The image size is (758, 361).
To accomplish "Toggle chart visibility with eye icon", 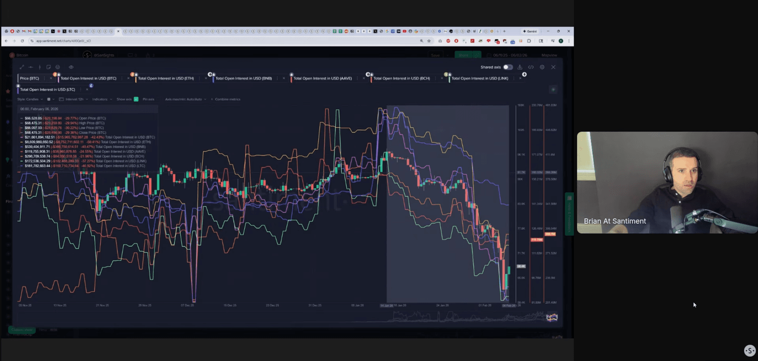I will [x=71, y=67].
